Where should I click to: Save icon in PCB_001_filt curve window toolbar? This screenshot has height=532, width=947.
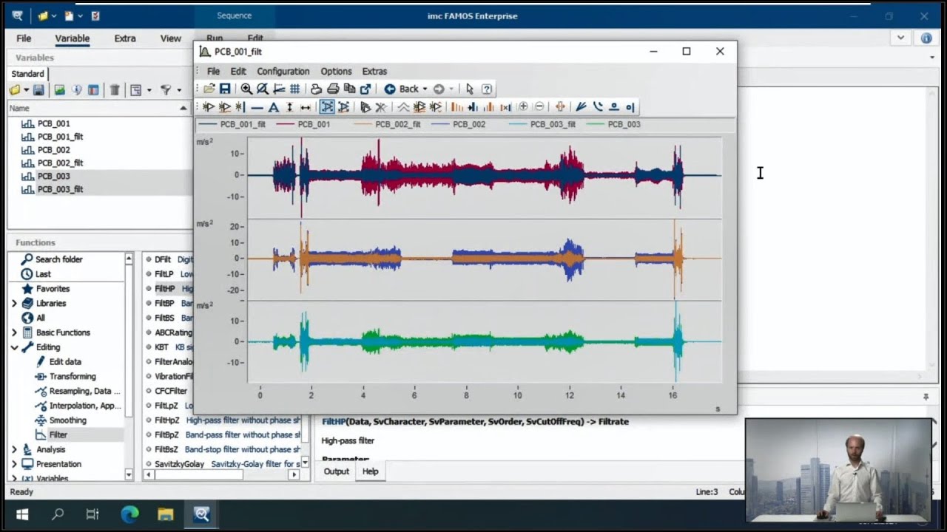coord(225,89)
